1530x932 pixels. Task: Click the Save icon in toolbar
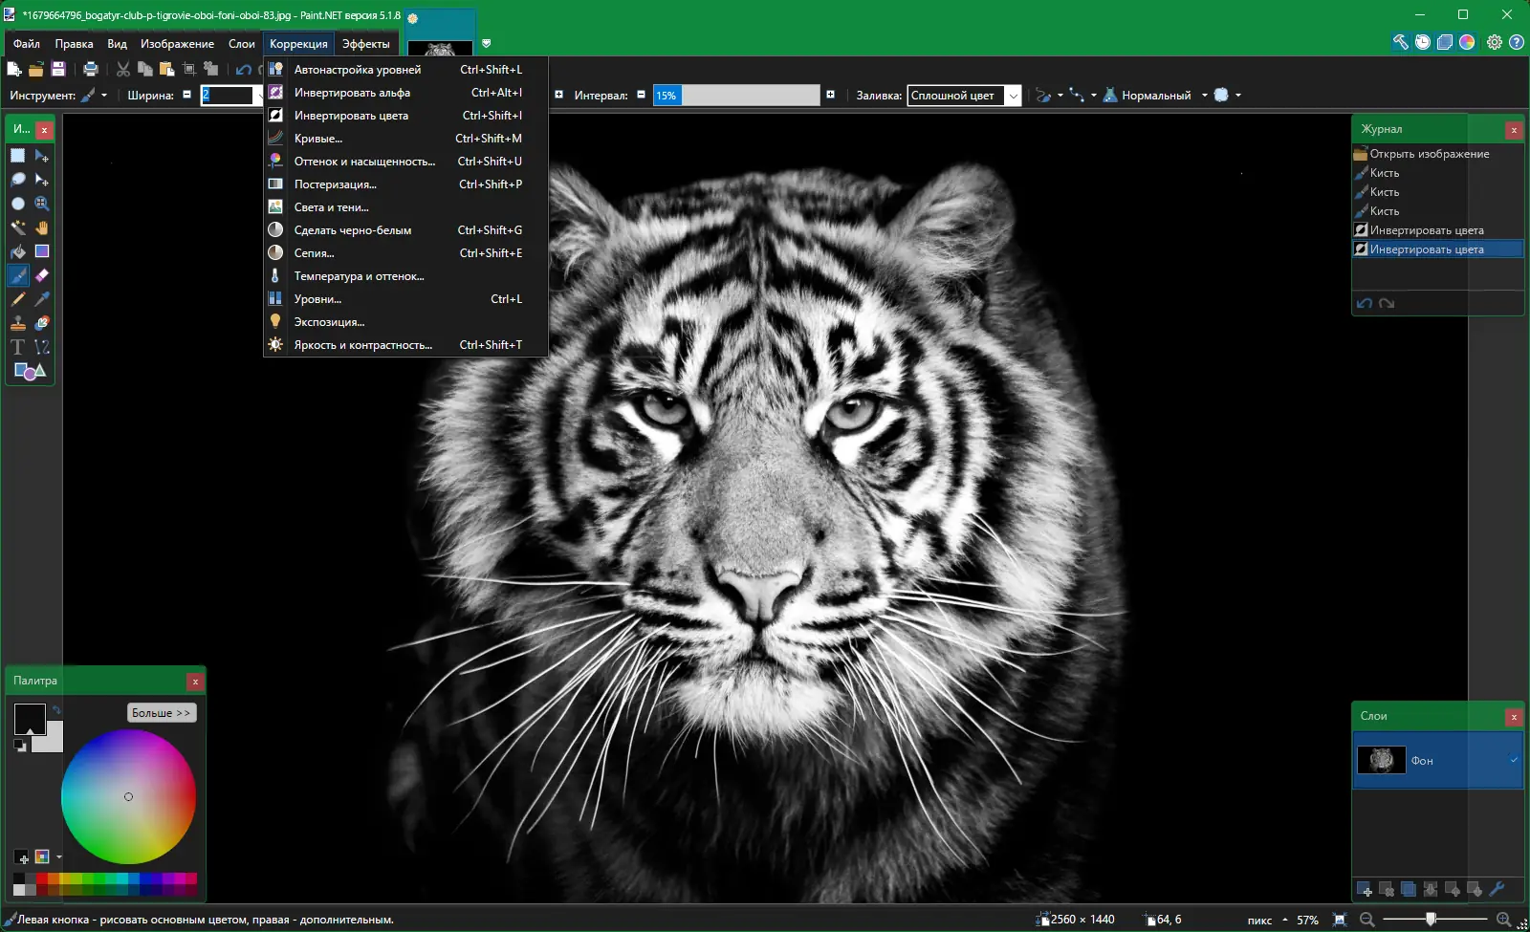(x=58, y=69)
